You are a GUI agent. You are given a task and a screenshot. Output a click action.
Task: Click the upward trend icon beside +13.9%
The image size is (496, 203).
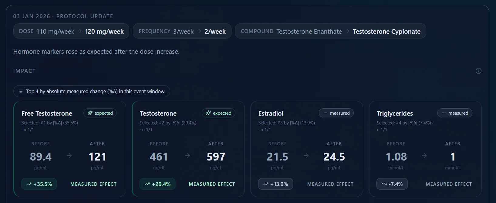tap(266, 184)
